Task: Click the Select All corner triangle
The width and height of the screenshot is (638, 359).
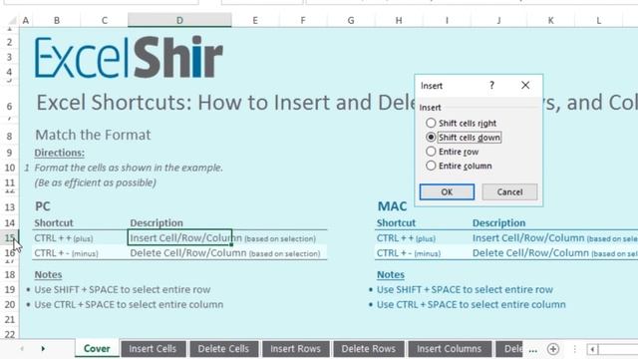Action: [x=12, y=20]
